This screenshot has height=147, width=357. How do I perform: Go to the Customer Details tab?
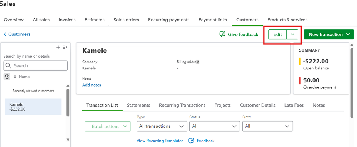pos(257,105)
